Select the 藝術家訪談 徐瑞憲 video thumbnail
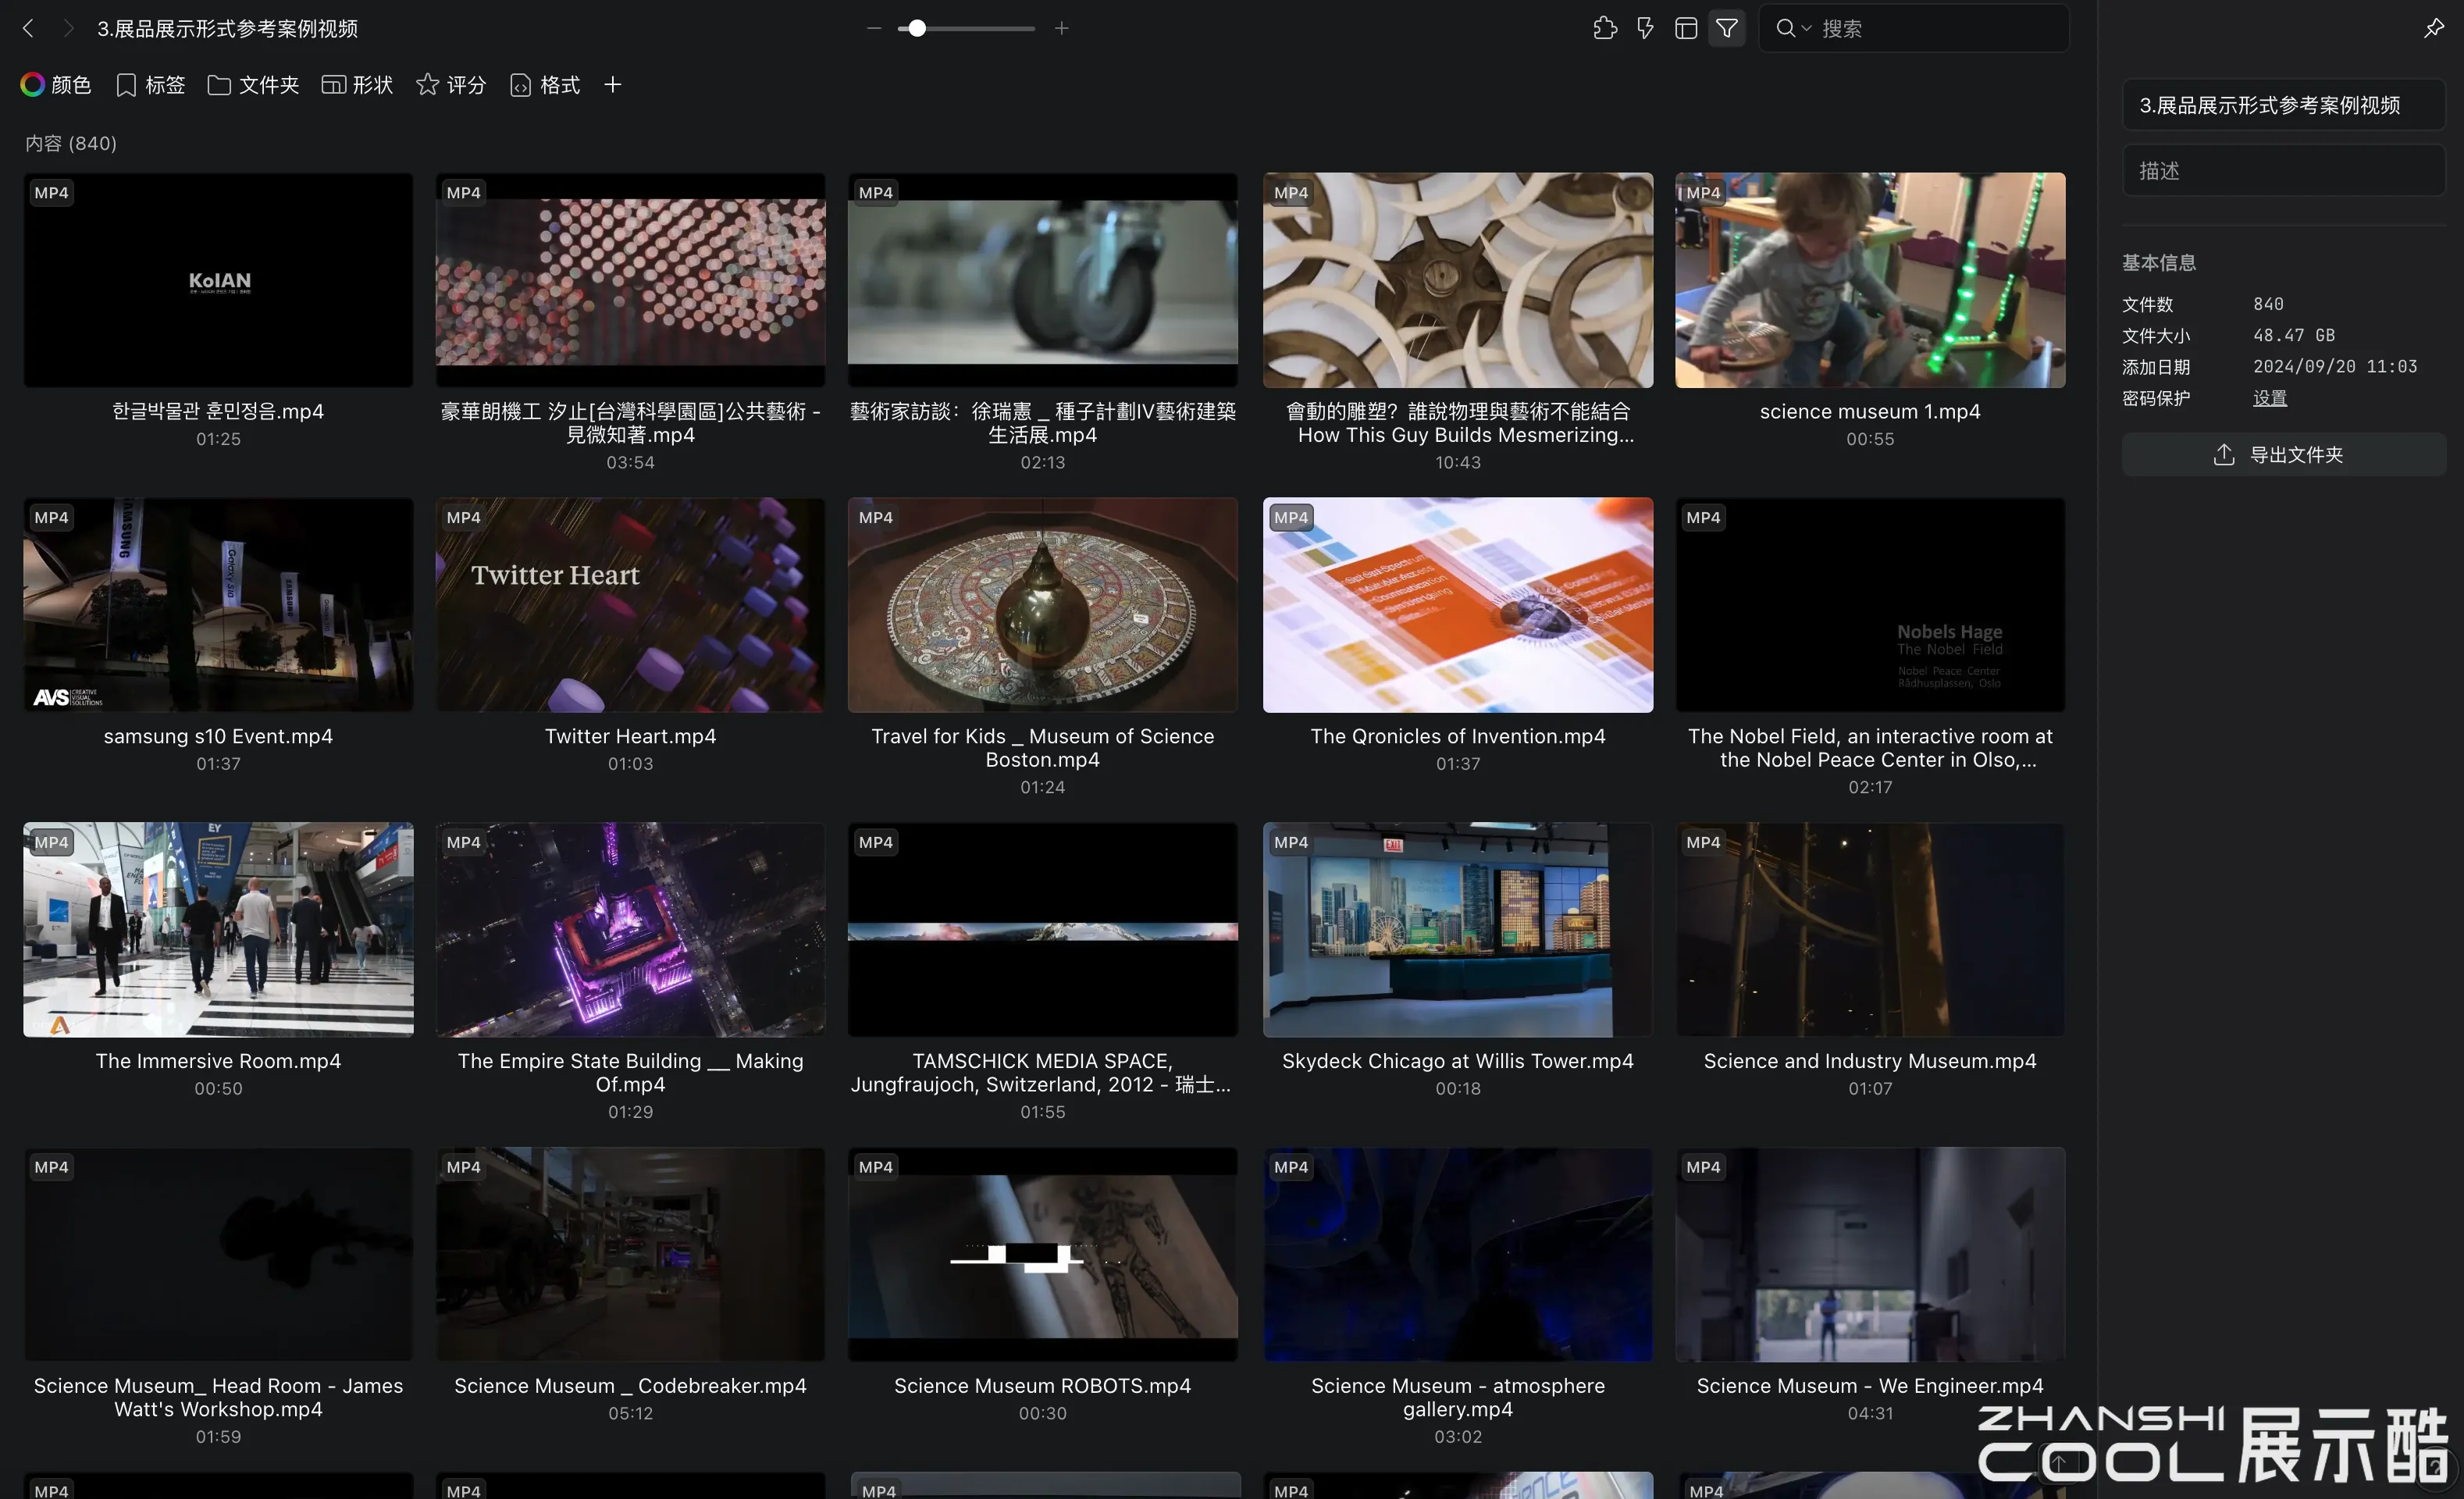This screenshot has height=1499, width=2464. point(1043,280)
